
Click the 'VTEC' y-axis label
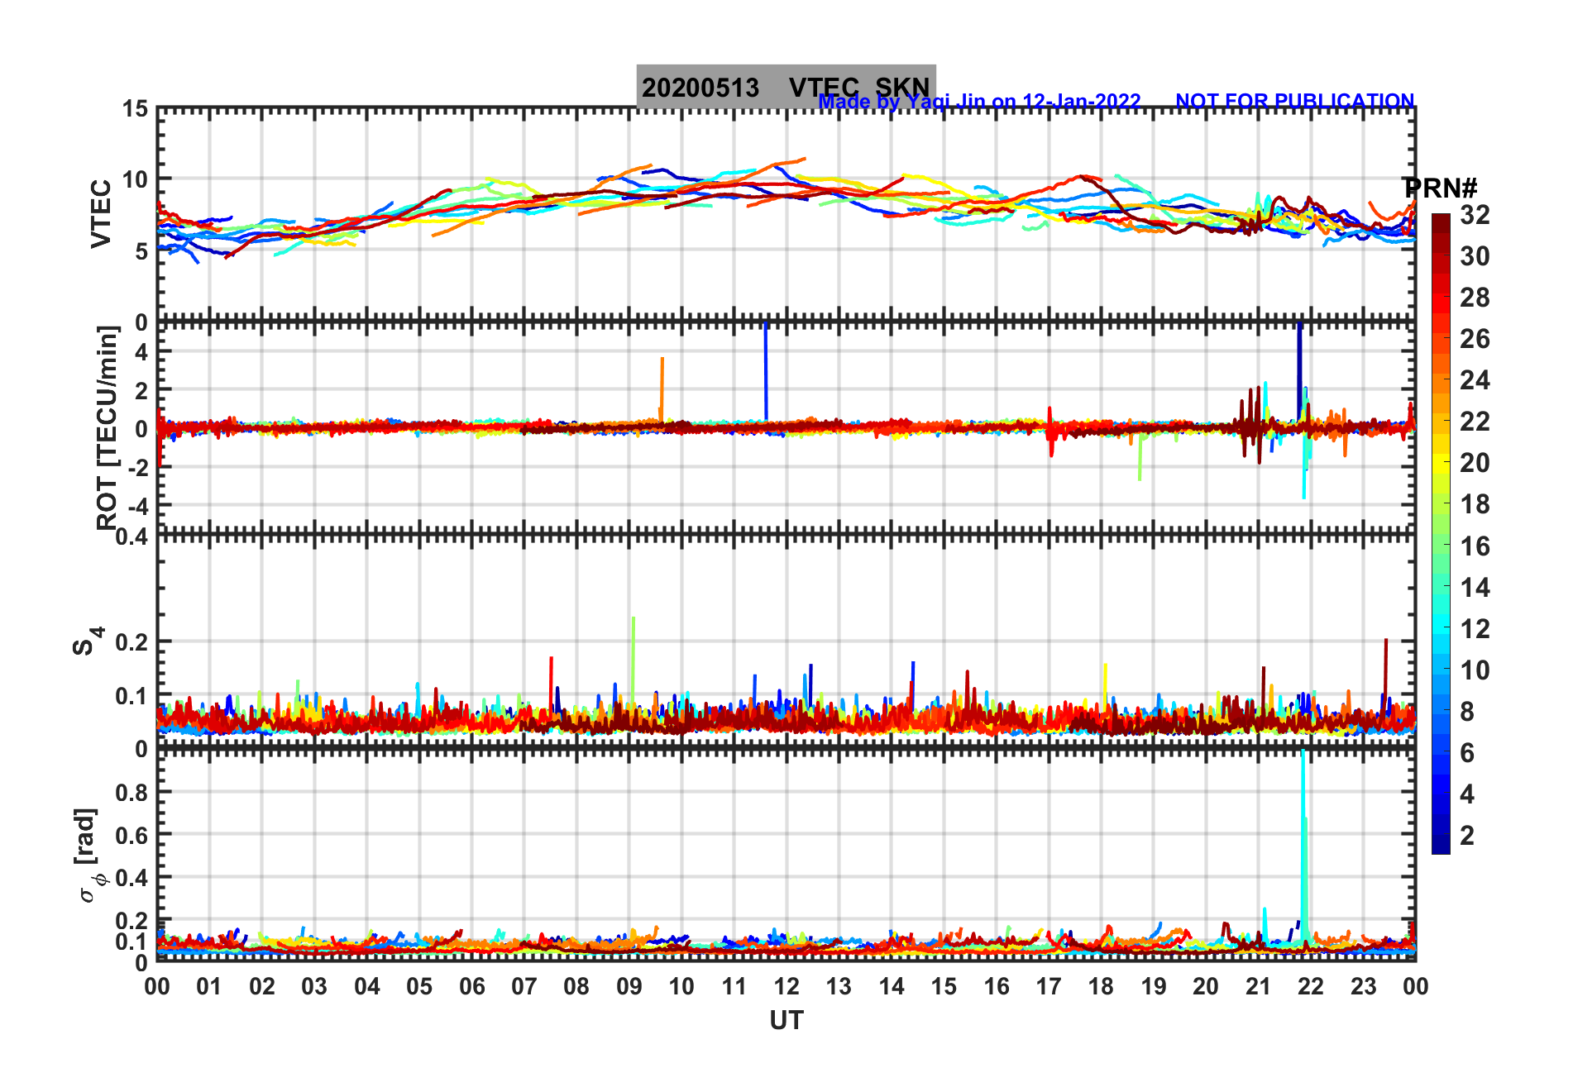coord(100,213)
